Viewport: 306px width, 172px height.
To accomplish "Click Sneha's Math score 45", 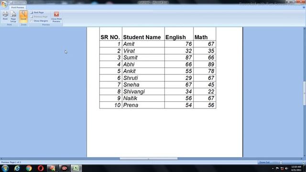I will pos(211,85).
